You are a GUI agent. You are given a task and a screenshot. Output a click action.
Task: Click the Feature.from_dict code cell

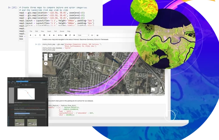[x=106, y=110]
